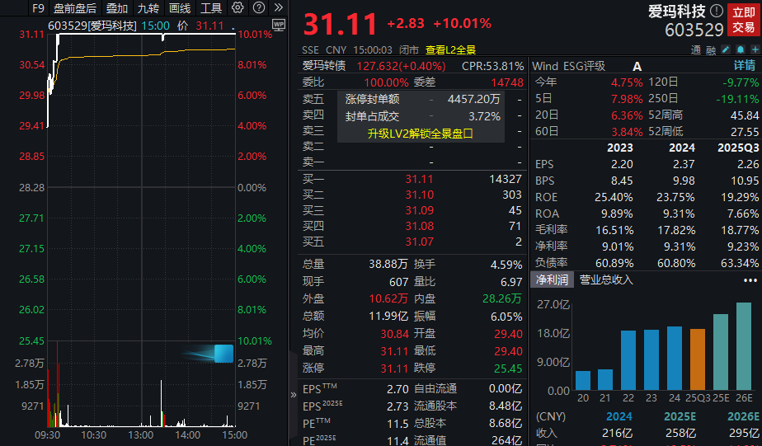Click the large price 31.11 header
This screenshot has width=762, height=446.
340,24
